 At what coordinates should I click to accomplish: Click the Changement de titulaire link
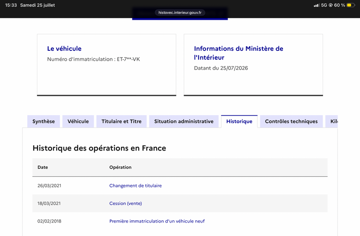point(135,186)
